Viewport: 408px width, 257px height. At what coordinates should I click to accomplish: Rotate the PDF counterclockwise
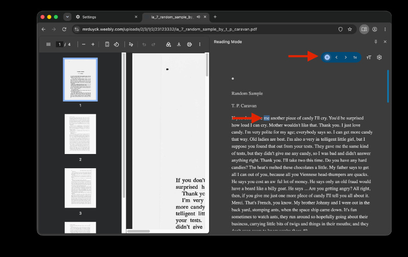coord(116,44)
